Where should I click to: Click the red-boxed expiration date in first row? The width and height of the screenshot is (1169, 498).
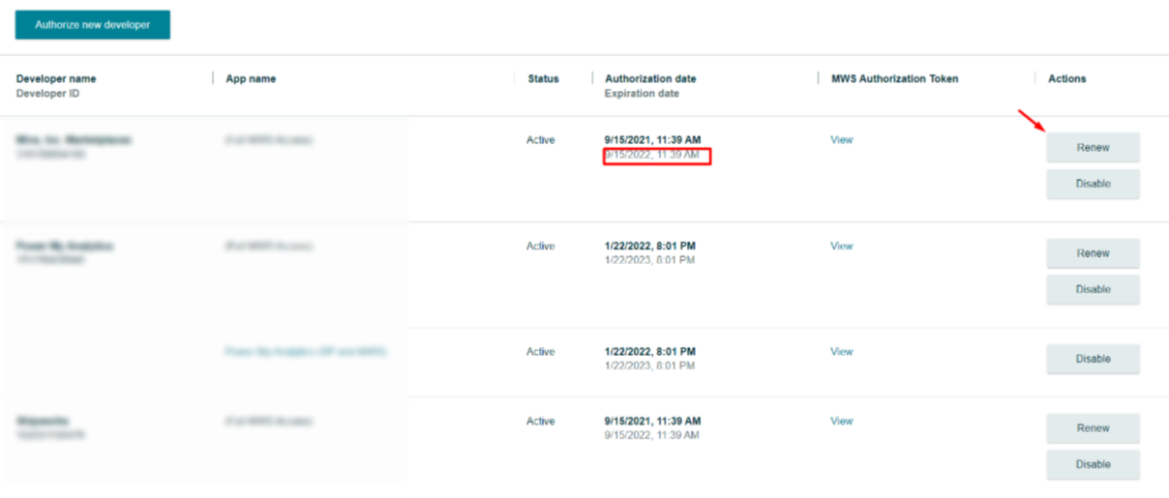(657, 155)
